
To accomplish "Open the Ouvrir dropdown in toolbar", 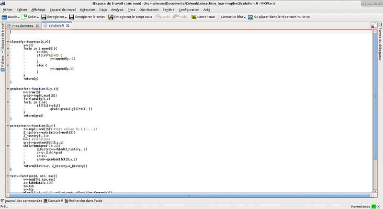I will click(11, 17).
